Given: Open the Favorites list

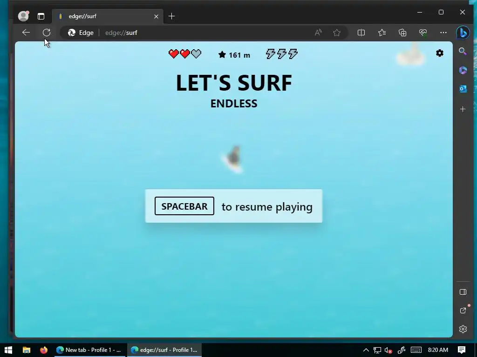Looking at the screenshot, I should tap(382, 33).
